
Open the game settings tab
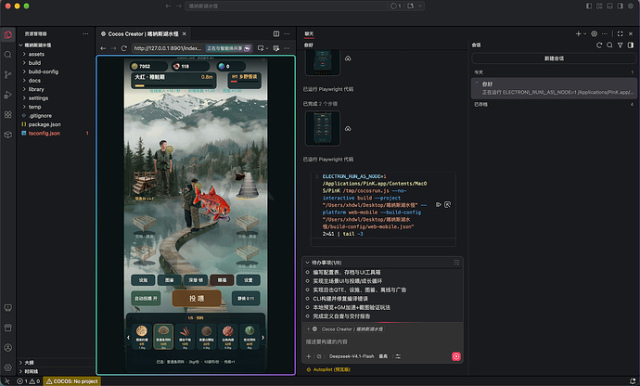click(249, 280)
